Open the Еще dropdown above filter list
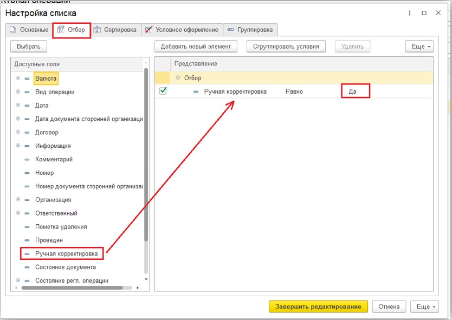Viewport: 452px width, 320px height. point(419,47)
